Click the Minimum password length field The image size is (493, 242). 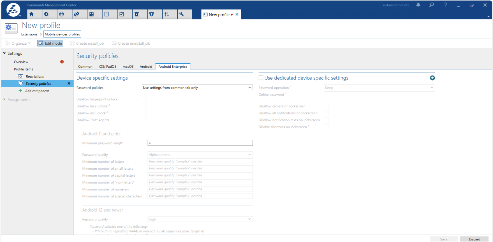pos(200,143)
